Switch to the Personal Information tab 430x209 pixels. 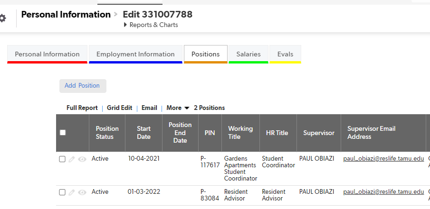(47, 54)
